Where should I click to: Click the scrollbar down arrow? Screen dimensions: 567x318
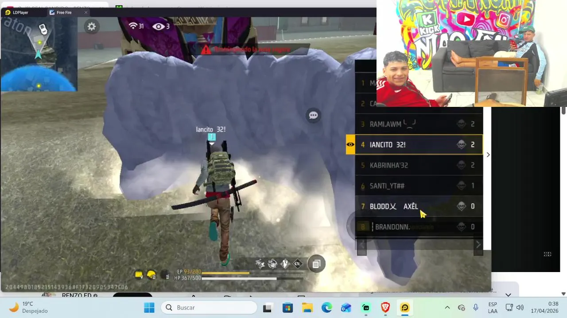pyautogui.click(x=563, y=294)
